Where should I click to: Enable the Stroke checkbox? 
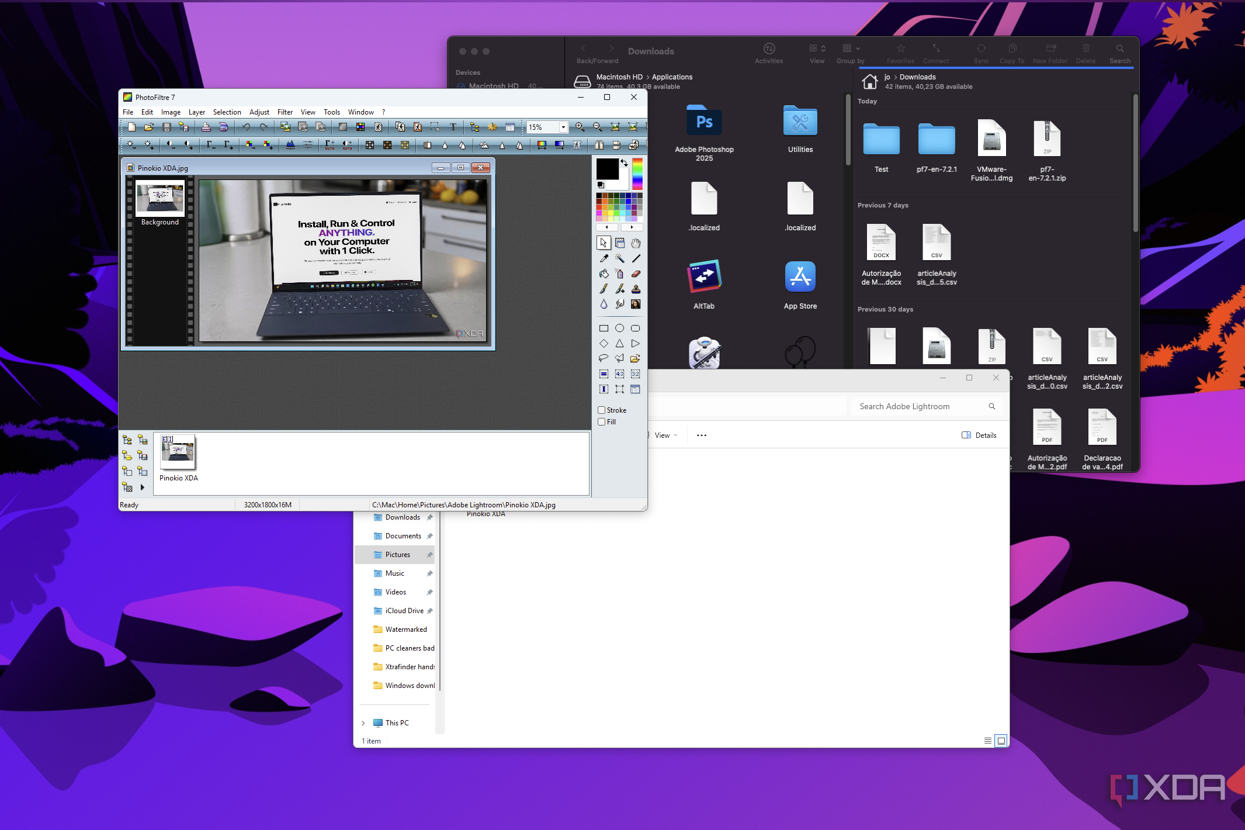601,410
